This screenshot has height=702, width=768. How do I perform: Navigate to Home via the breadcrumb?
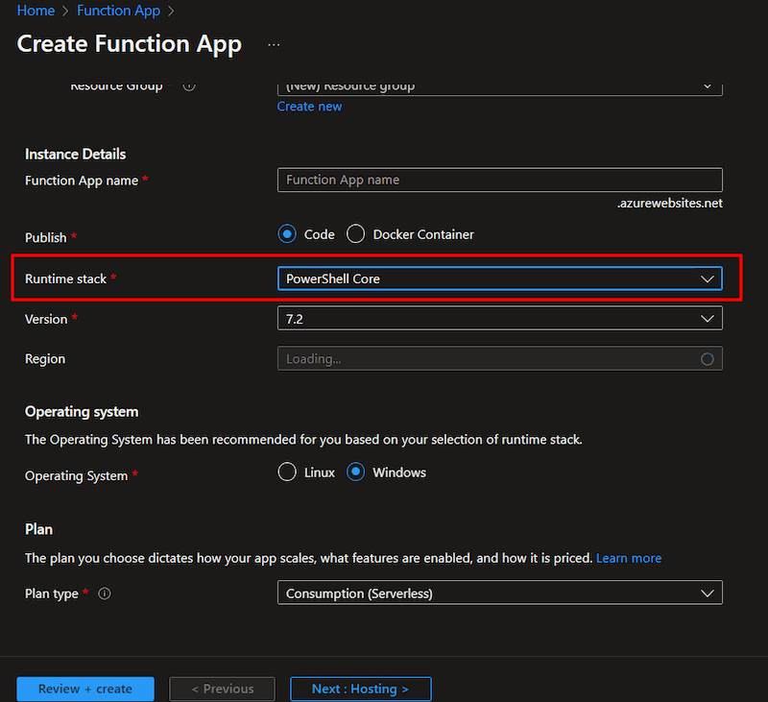[x=36, y=11]
